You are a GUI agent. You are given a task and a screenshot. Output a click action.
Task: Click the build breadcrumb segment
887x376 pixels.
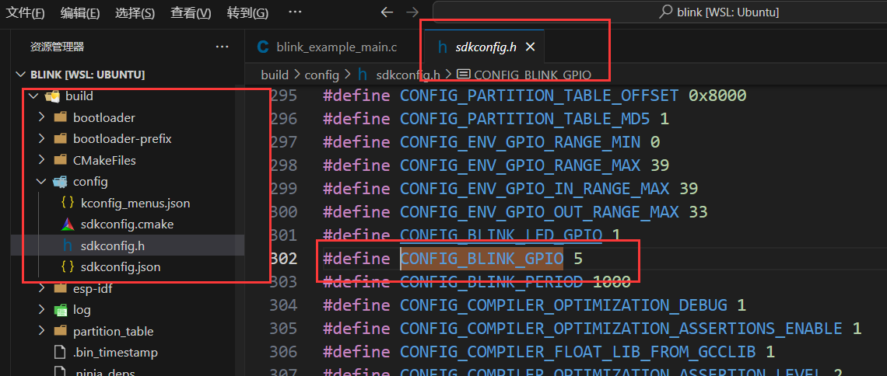275,75
